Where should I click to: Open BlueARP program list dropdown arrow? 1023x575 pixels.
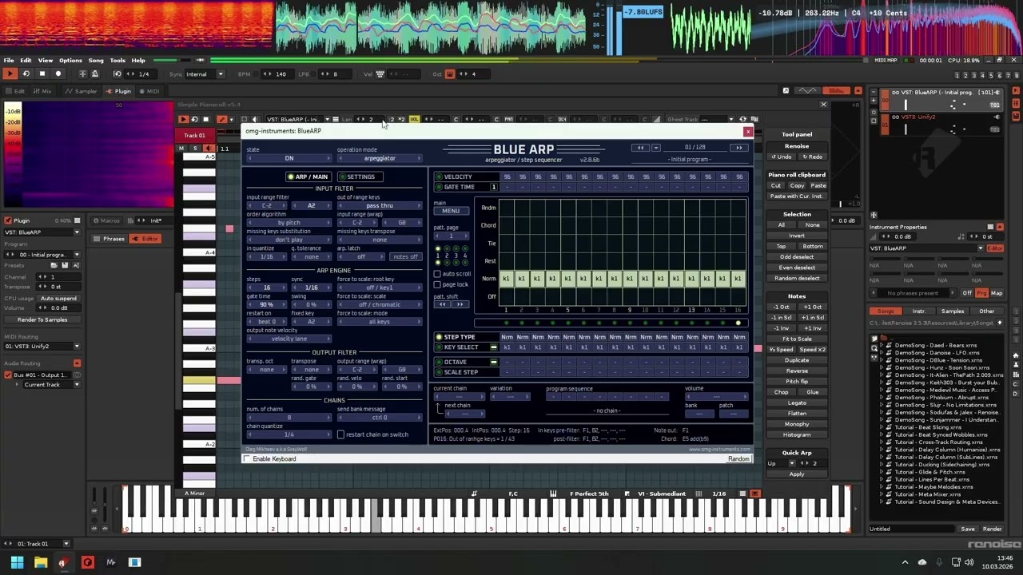pyautogui.click(x=655, y=148)
